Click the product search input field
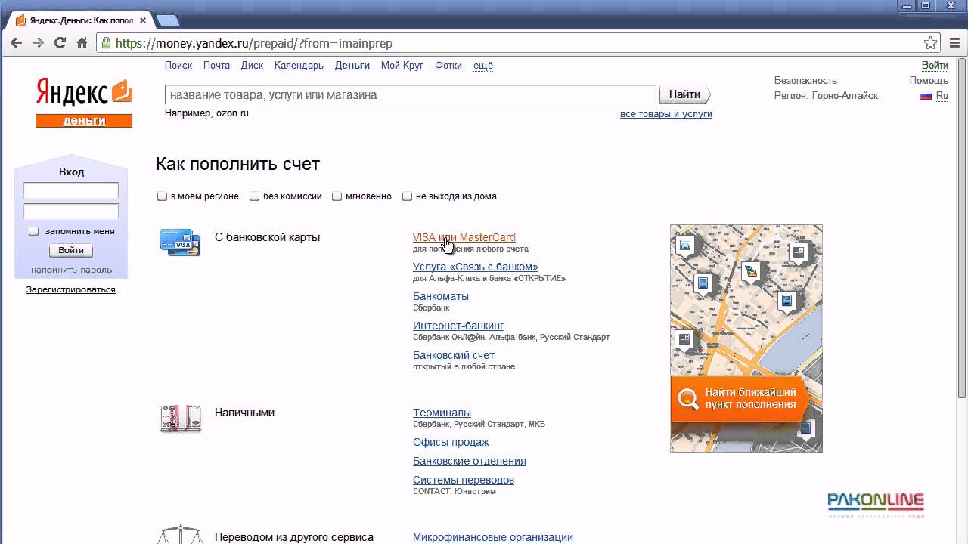Screen dimensions: 968x544 [411, 95]
